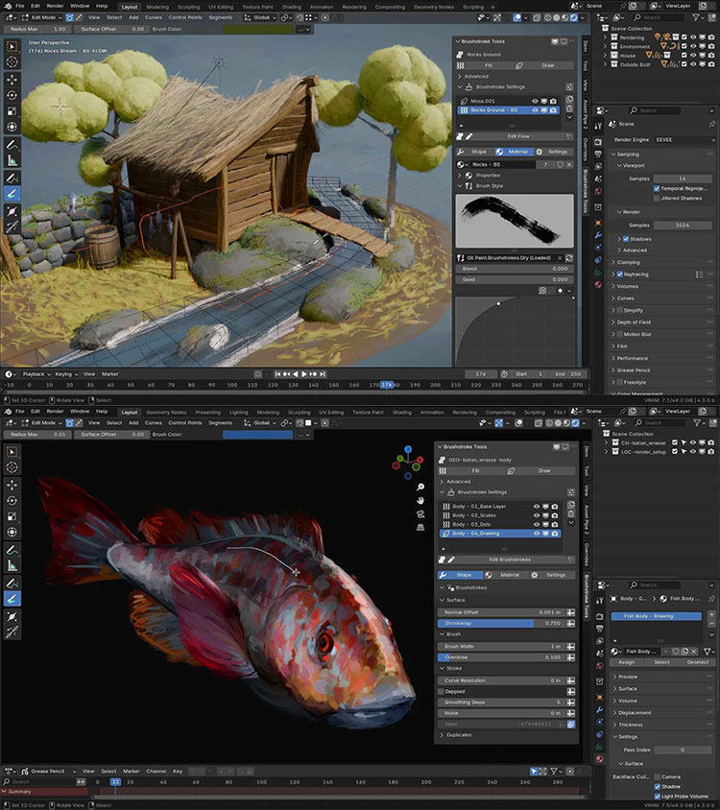Viewport: 720px width, 810px height.
Task: Select the Annotate tool in top window
Action: tap(12, 145)
